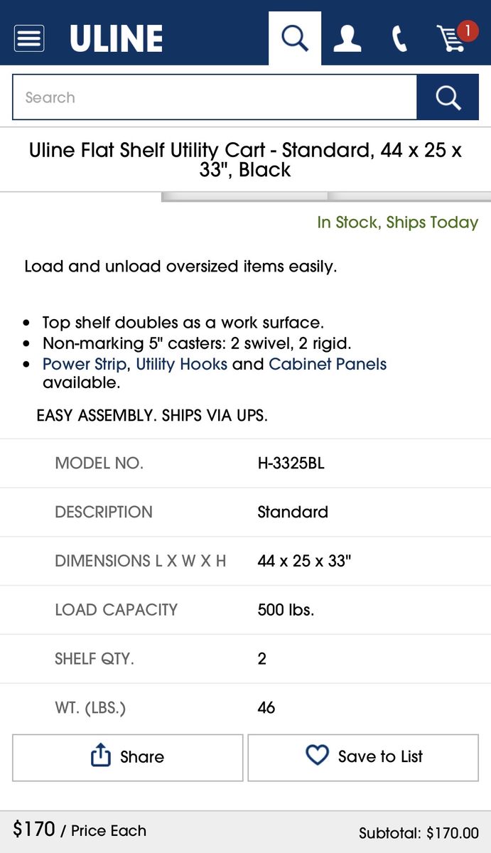The height and width of the screenshot is (853, 491).
Task: Tap the ULINE logo
Action: click(117, 38)
